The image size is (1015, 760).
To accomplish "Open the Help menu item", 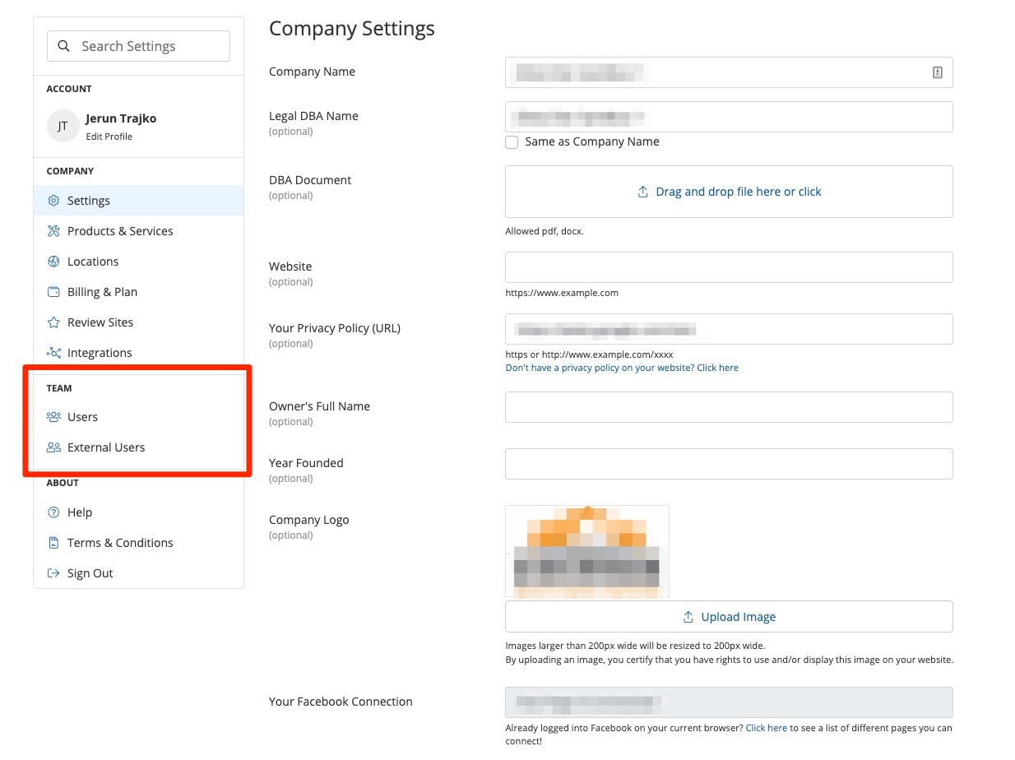I will pos(80,512).
